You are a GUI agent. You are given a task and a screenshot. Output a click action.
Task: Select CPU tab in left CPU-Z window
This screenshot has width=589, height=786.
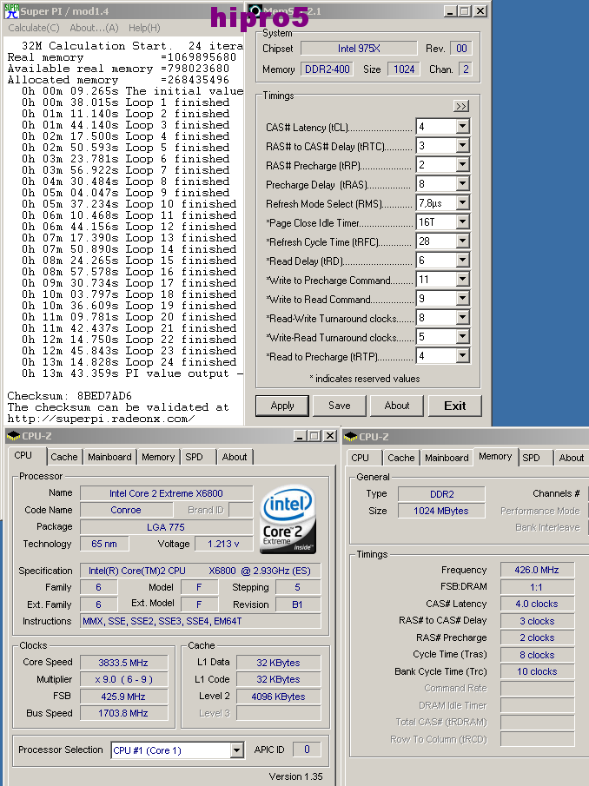(x=23, y=455)
